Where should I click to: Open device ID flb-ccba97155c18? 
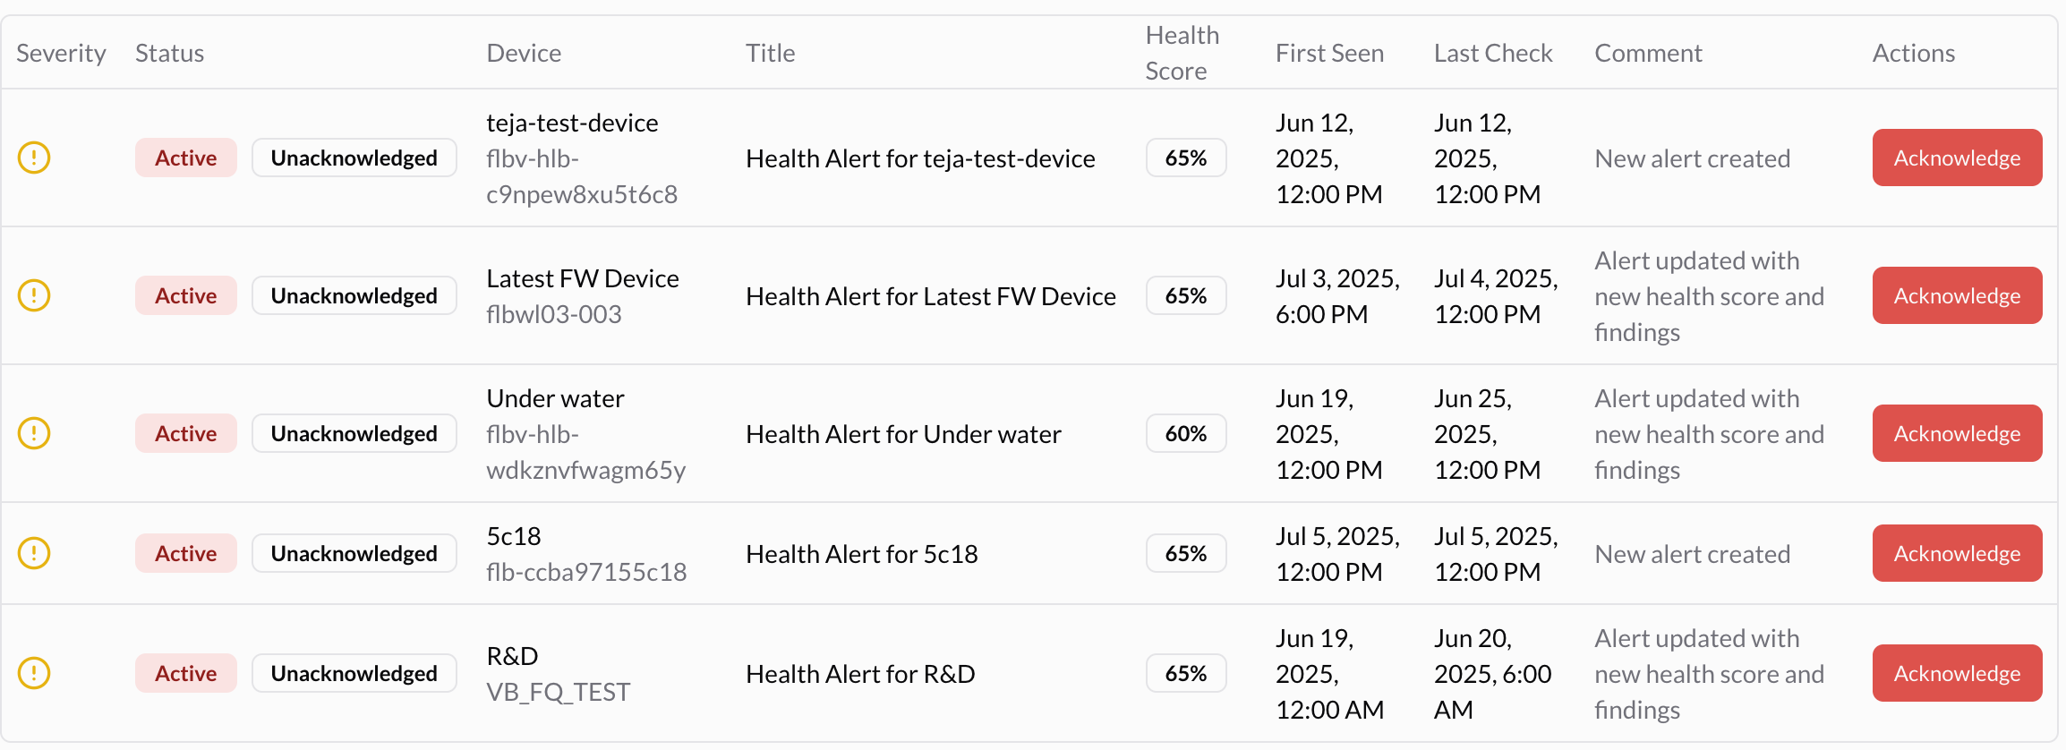click(586, 572)
